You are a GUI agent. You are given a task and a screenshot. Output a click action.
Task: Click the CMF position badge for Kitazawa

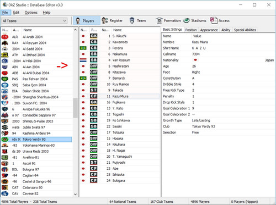pos(94,72)
